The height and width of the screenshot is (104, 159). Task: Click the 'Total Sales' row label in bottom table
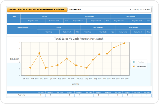coord(21,95)
